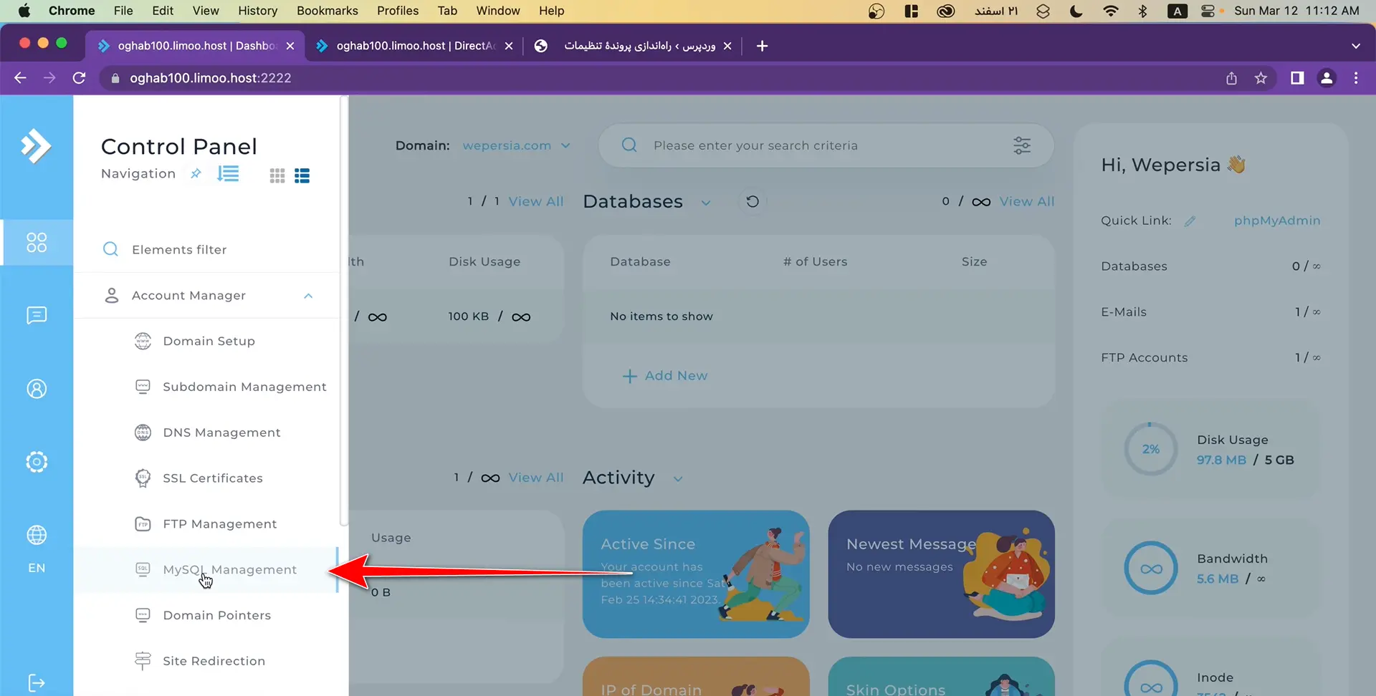Collapse the Account Manager section

308,296
